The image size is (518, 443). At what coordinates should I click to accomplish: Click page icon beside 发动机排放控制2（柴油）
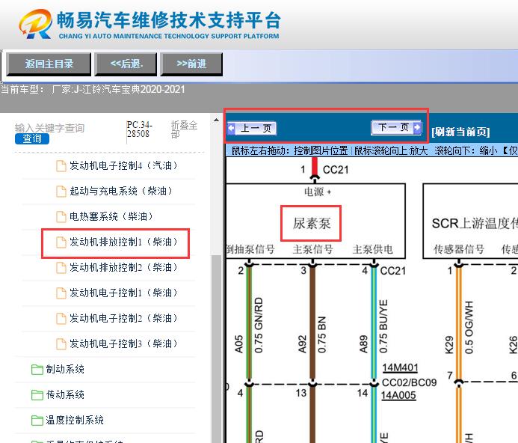click(x=61, y=268)
